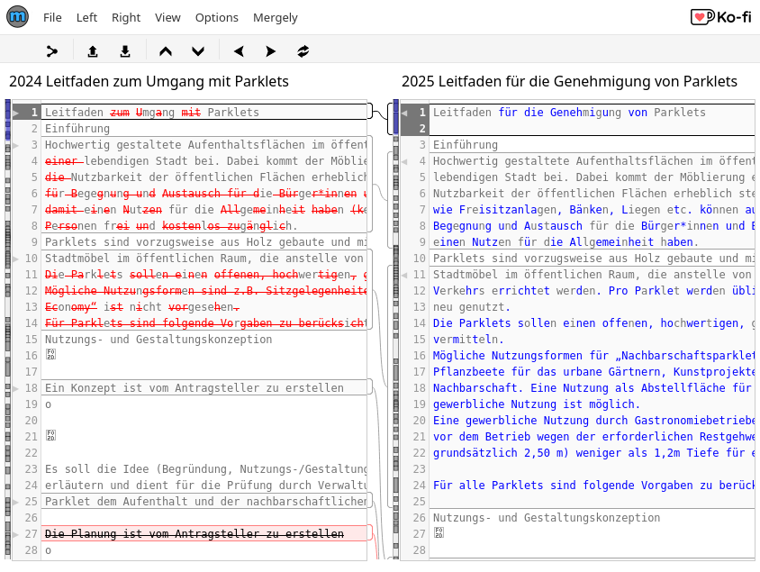Click the right pane title 2025 Leitfaden
This screenshot has width=760, height=572.
pos(569,81)
